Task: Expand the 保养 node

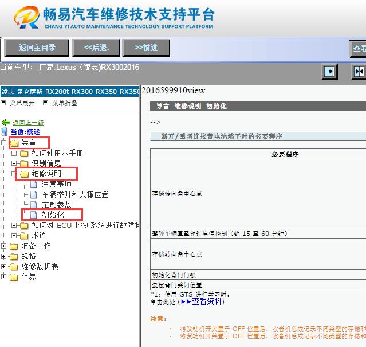Action: coord(3,277)
